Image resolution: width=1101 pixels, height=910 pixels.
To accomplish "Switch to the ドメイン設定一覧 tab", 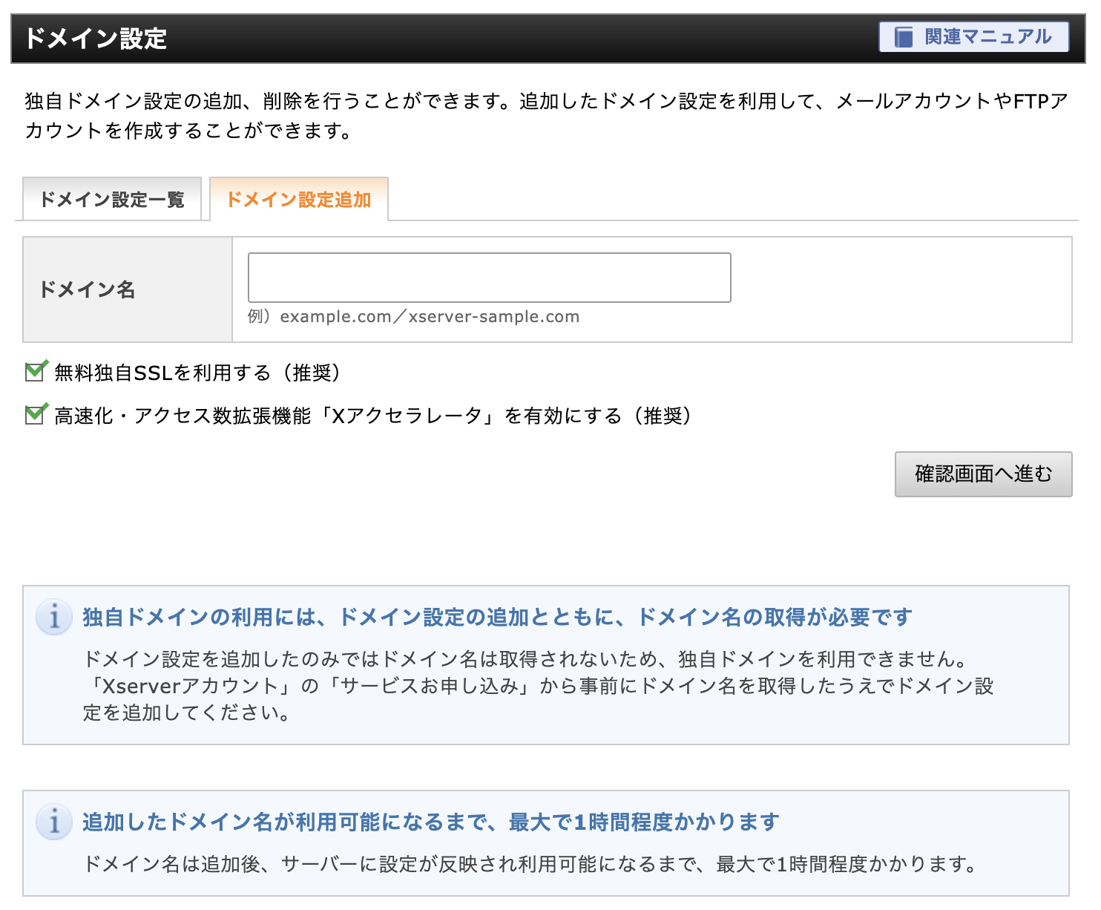I will point(112,200).
